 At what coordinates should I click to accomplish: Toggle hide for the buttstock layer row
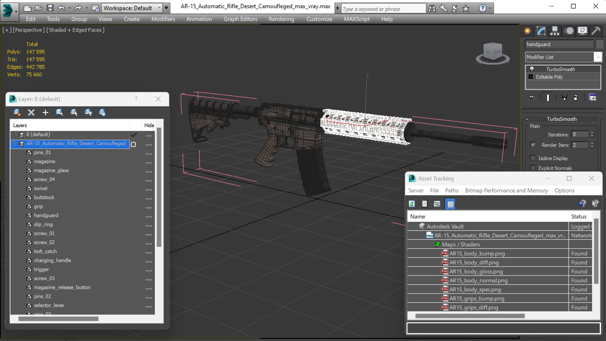[149, 199]
